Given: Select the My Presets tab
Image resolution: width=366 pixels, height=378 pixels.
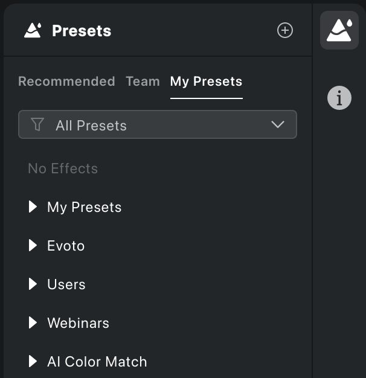Looking at the screenshot, I should [206, 82].
